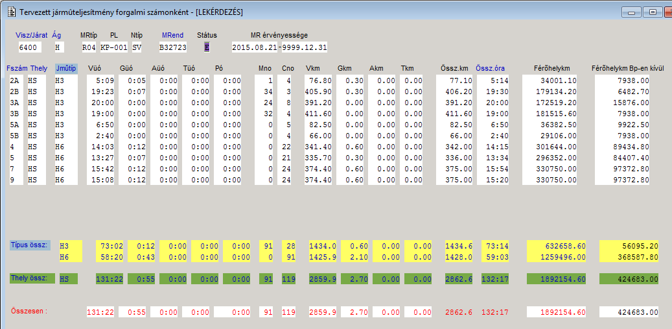Click Vkm value 76.80
Image resolution: width=672 pixels, height=329 pixels.
318,80
